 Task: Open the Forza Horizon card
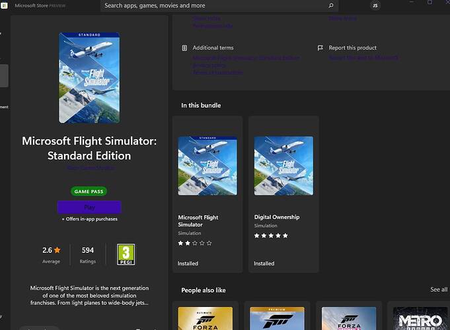tap(349, 315)
